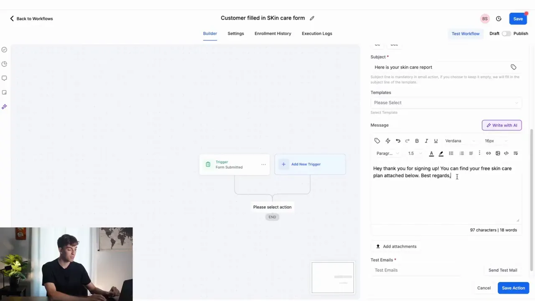Click the sticky note icon in sidebar
The height and width of the screenshot is (301, 535).
(x=4, y=92)
